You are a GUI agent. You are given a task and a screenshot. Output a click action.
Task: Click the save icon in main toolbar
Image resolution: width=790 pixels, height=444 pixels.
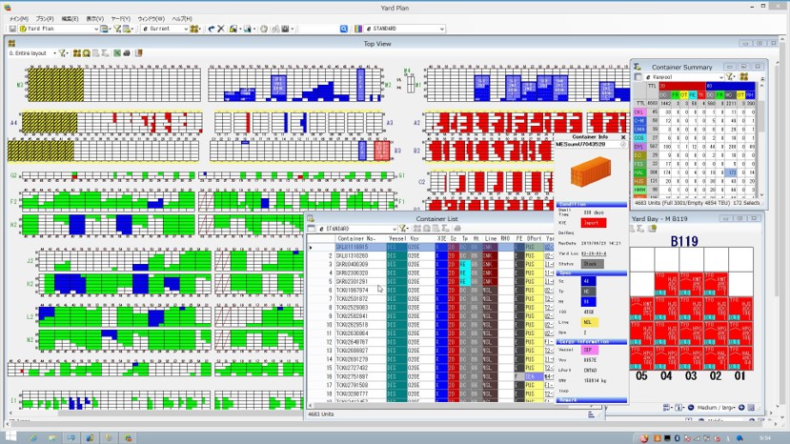[11, 29]
